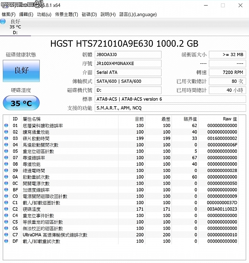This screenshot has width=249, height=263.
Task: Click the serial number field JR100X4M0NAXKE
Action: 128,64
